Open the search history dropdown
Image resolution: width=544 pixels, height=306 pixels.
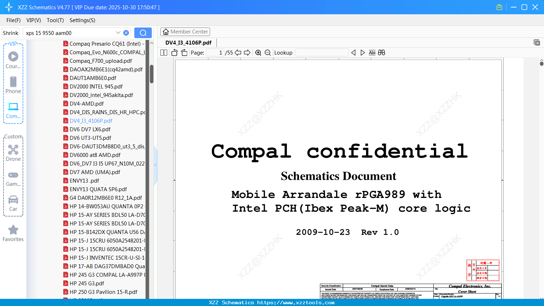tap(118, 33)
